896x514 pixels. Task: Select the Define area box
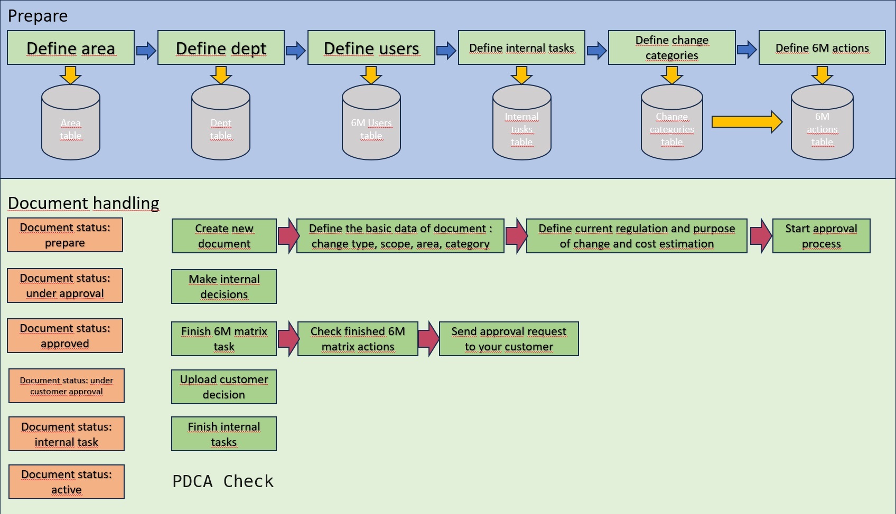pos(71,48)
